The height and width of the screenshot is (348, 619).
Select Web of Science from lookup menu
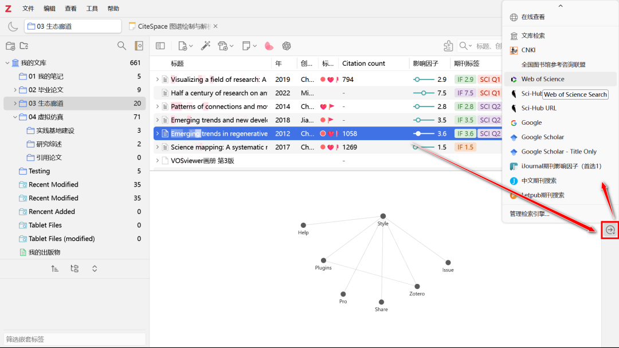[542, 79]
